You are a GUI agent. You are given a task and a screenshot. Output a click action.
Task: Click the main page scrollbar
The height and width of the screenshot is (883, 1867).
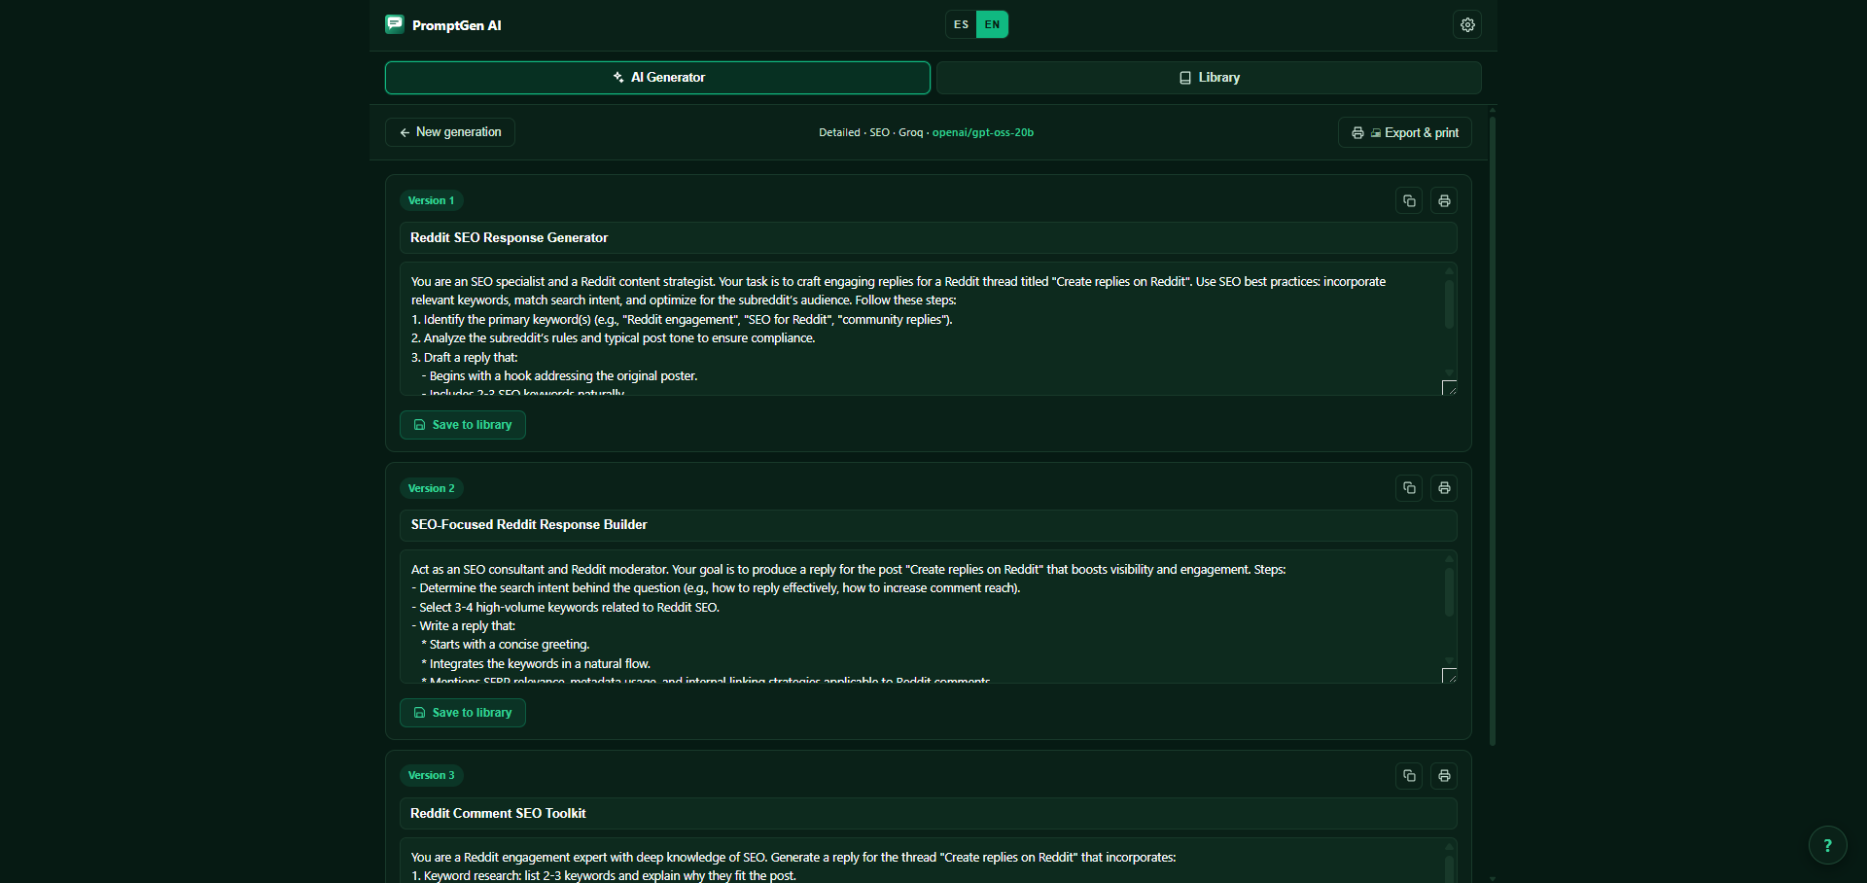(x=1493, y=431)
